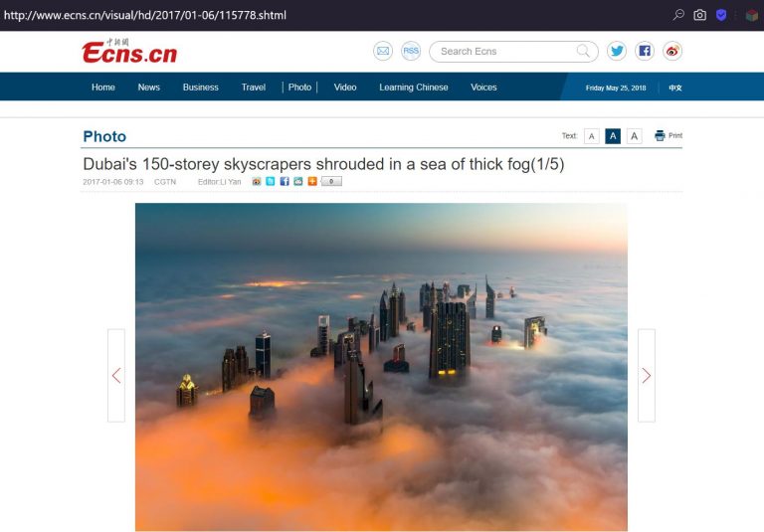Screen dimensions: 764x532
Task: Click the Dubai skyscrapers fog photo
Action: point(381,367)
